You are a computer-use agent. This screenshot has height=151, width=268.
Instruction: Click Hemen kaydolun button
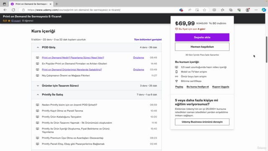point(202,47)
